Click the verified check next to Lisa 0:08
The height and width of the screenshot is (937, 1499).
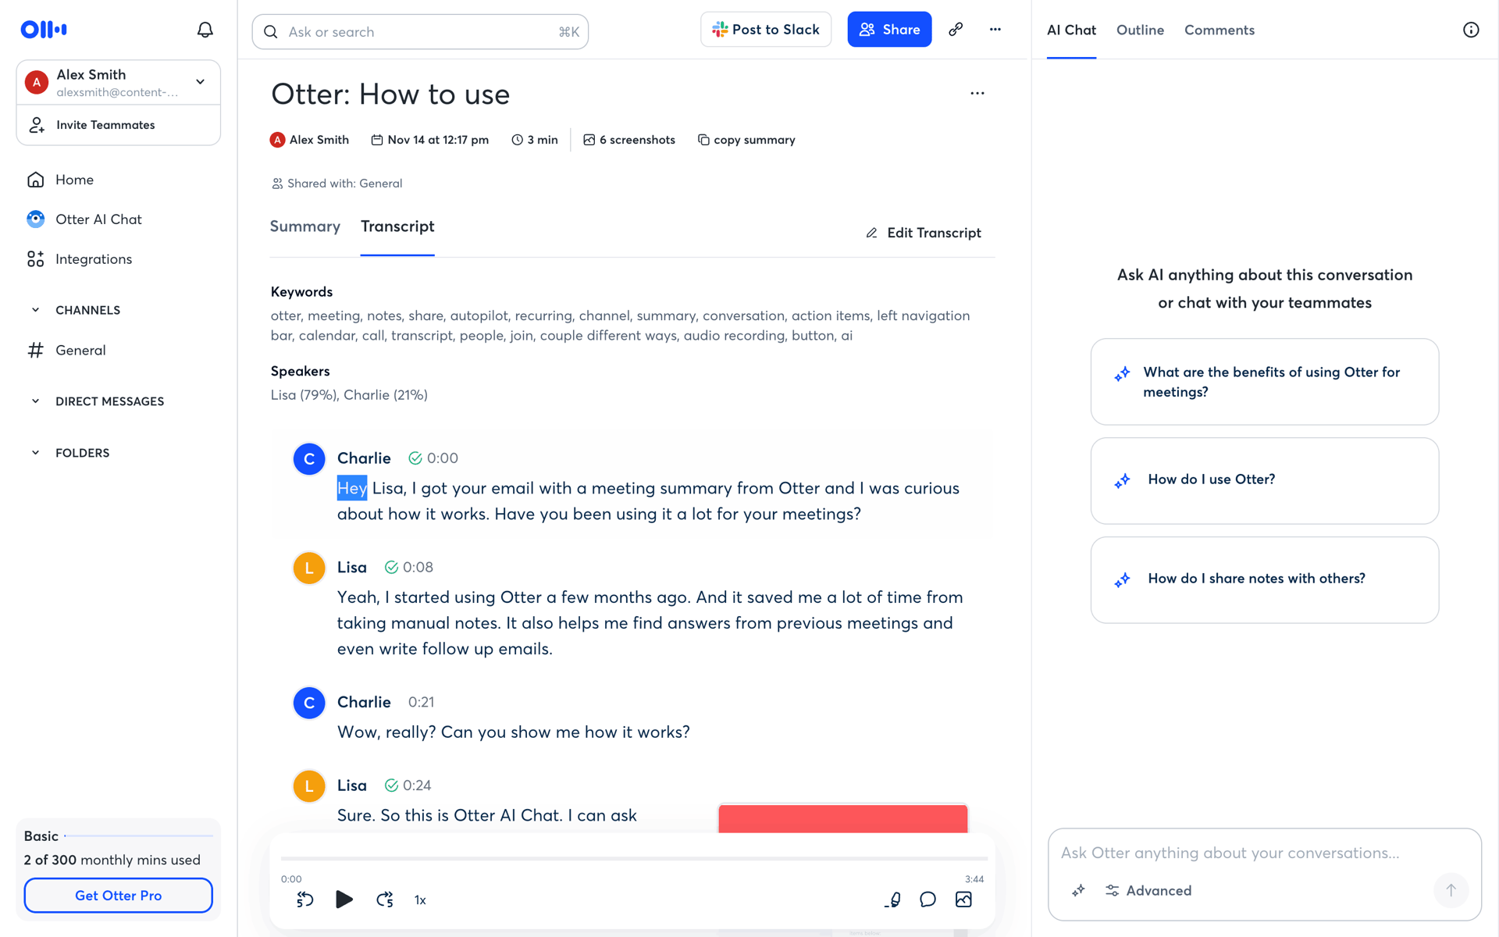[x=391, y=568]
